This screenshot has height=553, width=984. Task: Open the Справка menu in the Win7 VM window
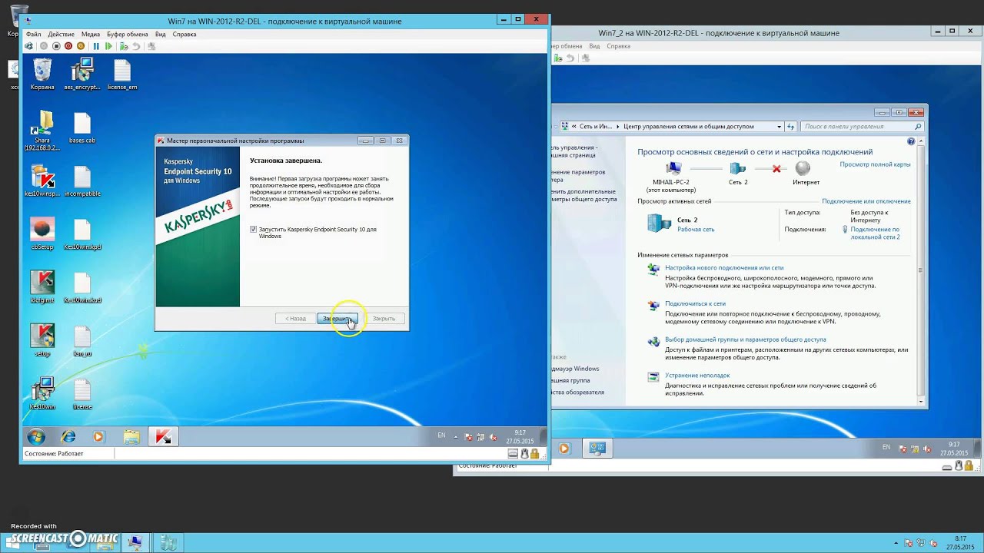coord(184,35)
